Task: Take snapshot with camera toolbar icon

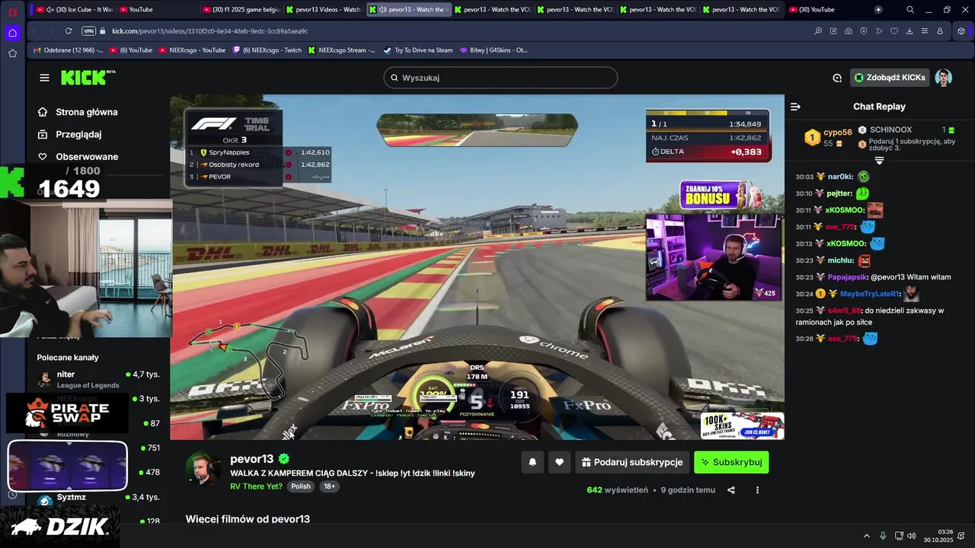Action: (849, 31)
